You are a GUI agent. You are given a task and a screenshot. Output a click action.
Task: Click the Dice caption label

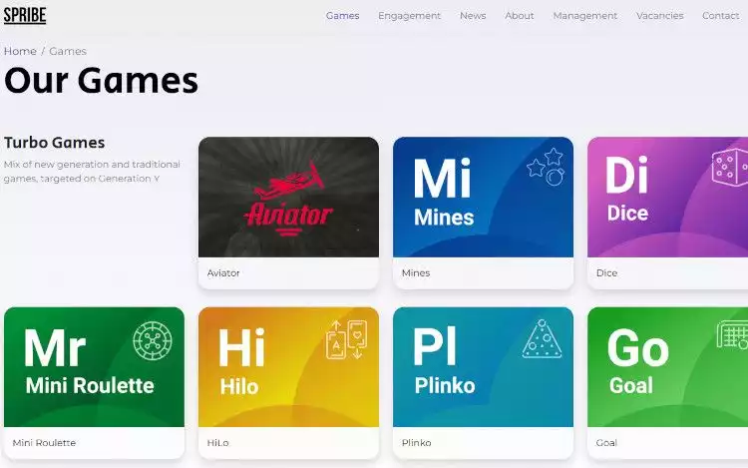coord(606,272)
